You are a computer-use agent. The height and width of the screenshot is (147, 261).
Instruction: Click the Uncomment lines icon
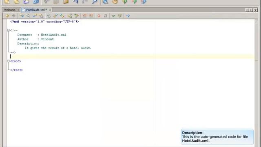[91, 16]
